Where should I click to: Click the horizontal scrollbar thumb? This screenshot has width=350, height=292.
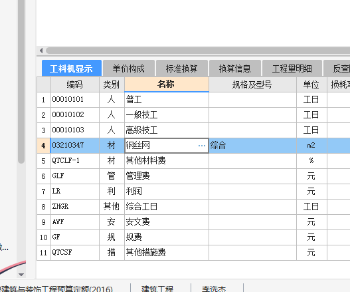tap(198, 51)
